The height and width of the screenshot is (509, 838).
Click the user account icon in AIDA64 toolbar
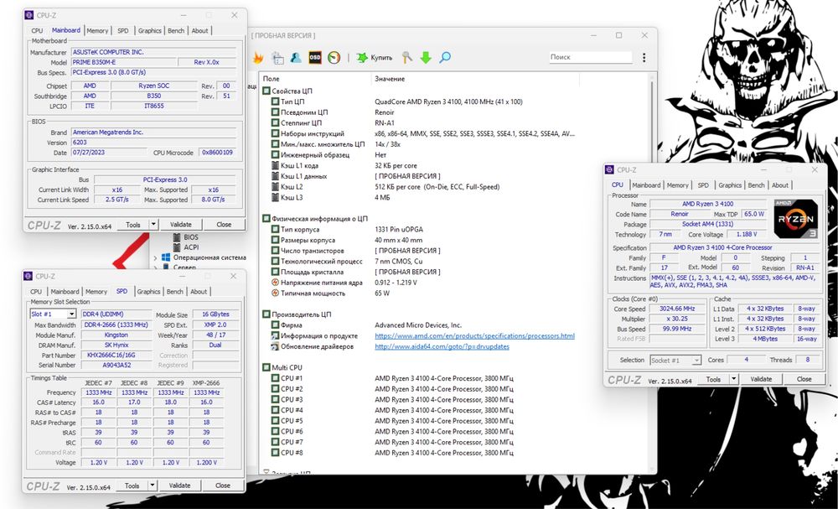click(296, 57)
